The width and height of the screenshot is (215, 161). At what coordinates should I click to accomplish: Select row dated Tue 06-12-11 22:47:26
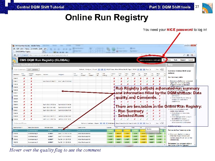89,139
